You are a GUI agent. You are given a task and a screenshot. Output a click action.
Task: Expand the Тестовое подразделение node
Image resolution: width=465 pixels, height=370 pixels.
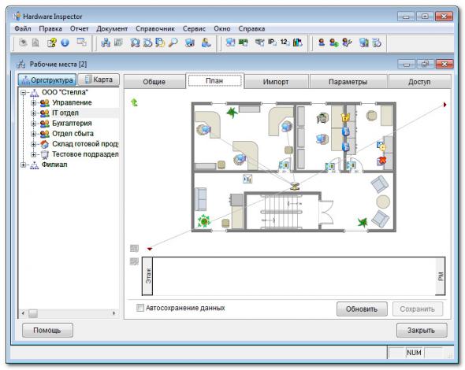coord(34,154)
